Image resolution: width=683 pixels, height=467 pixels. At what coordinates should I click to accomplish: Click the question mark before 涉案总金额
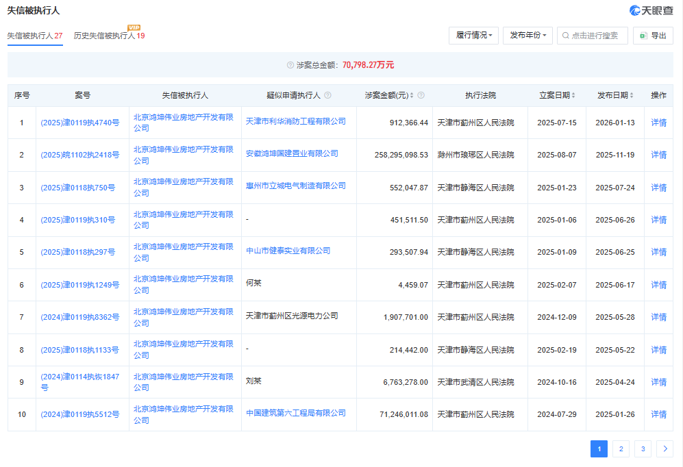pos(290,64)
